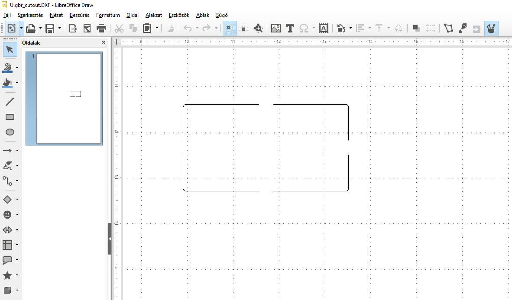The width and height of the screenshot is (512, 300).
Task: Open the Szerkesztés menu
Action: 30,15
